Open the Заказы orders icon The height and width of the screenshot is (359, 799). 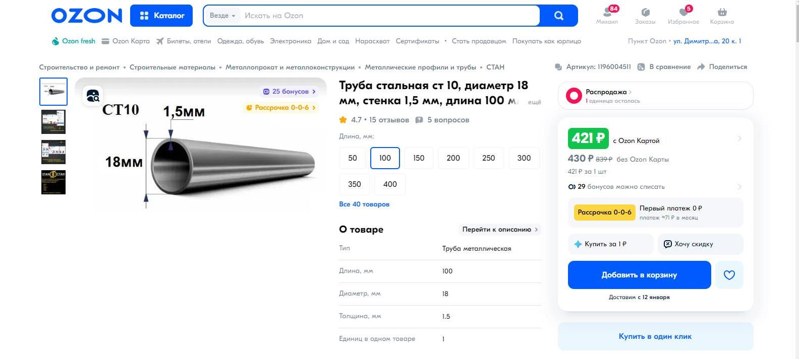[x=645, y=12]
